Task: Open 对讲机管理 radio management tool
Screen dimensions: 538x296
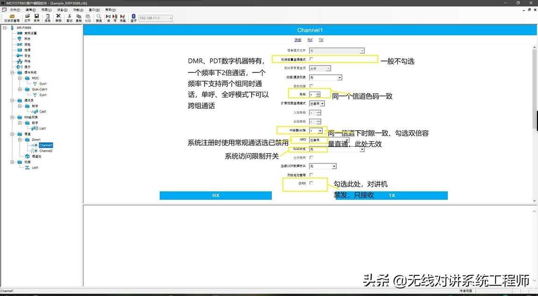Action: pyautogui.click(x=12, y=18)
